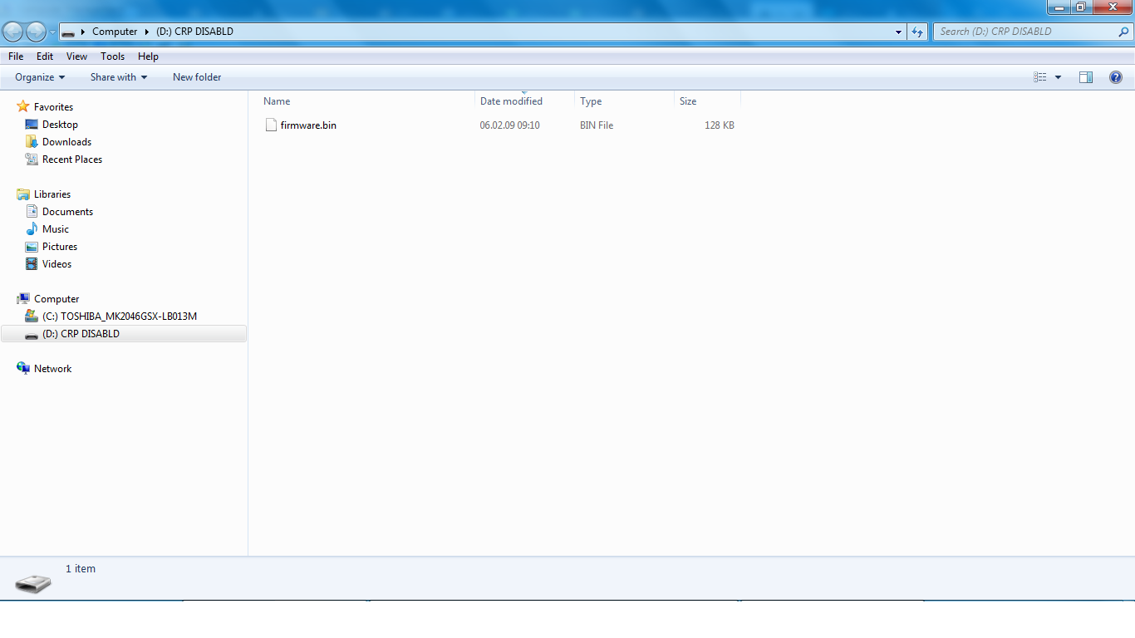Click the Computer icon in navigation pane

point(23,299)
